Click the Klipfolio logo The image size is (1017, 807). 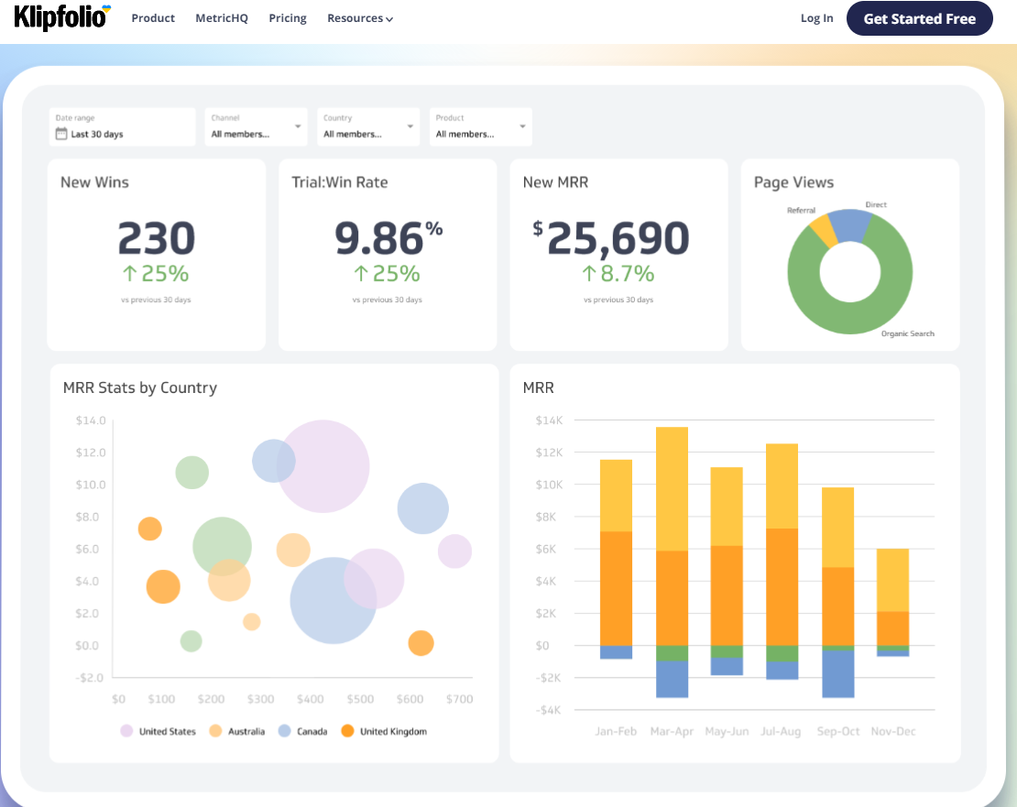point(61,17)
